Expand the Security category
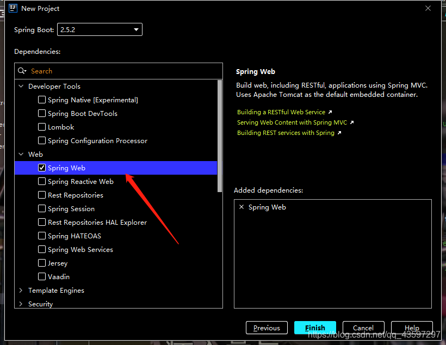 tap(21, 304)
